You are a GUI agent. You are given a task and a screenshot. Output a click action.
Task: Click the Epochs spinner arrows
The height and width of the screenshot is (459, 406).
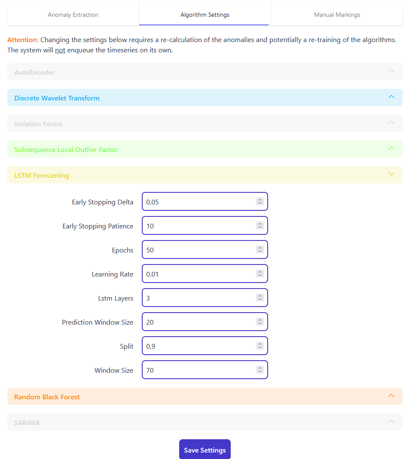coord(259,249)
